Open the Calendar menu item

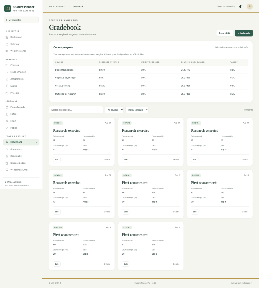[21, 44]
